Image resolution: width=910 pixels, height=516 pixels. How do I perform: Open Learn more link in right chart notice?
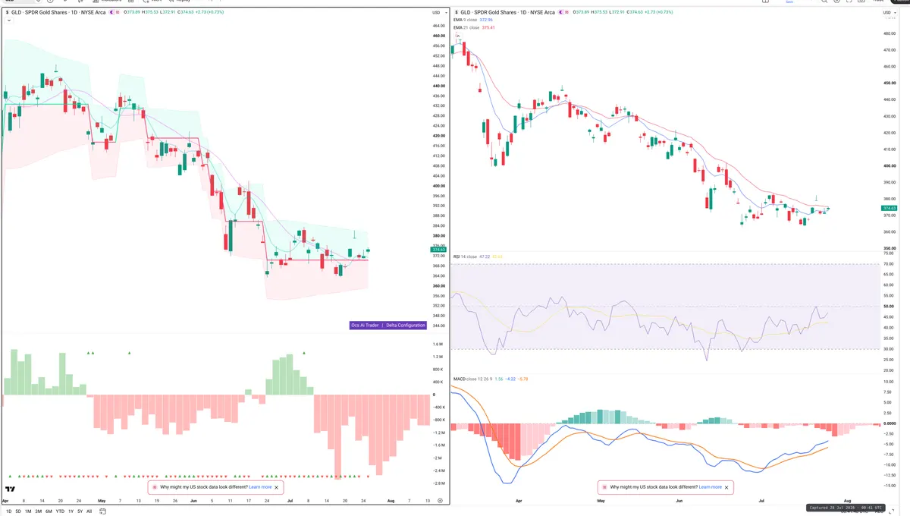coord(710,487)
